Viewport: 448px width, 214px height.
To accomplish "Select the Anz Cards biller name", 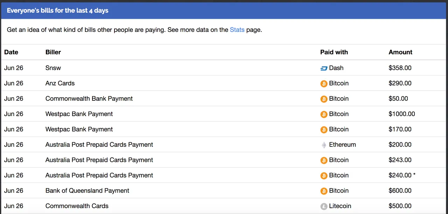I will click(60, 83).
